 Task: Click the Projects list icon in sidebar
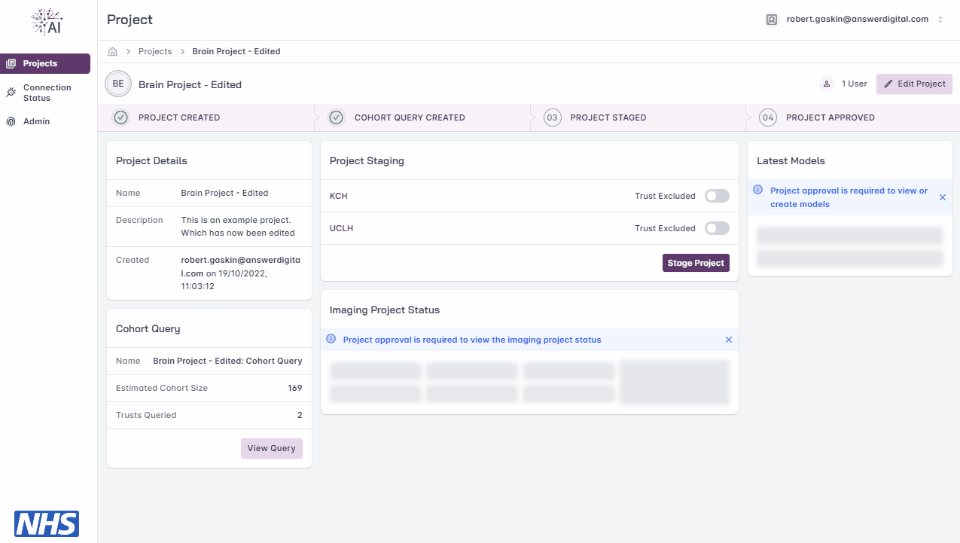click(x=11, y=63)
